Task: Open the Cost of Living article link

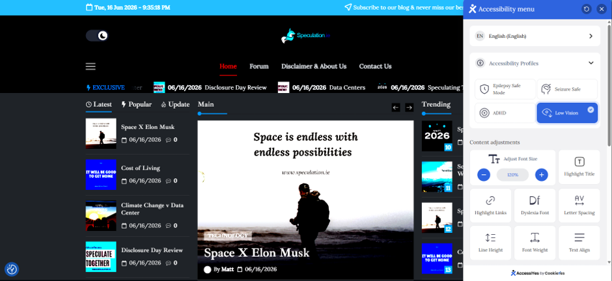Action: [x=141, y=168]
